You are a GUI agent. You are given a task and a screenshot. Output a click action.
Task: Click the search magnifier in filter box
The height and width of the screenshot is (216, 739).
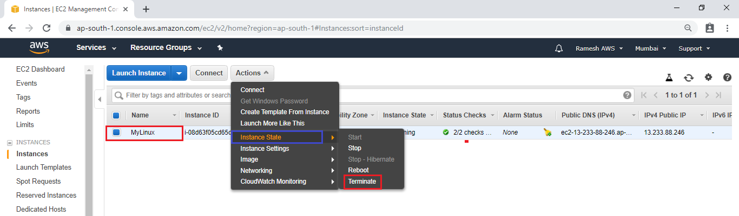119,95
